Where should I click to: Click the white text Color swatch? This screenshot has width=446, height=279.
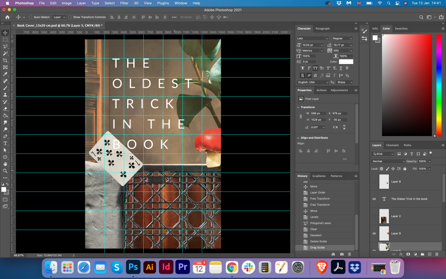click(346, 61)
